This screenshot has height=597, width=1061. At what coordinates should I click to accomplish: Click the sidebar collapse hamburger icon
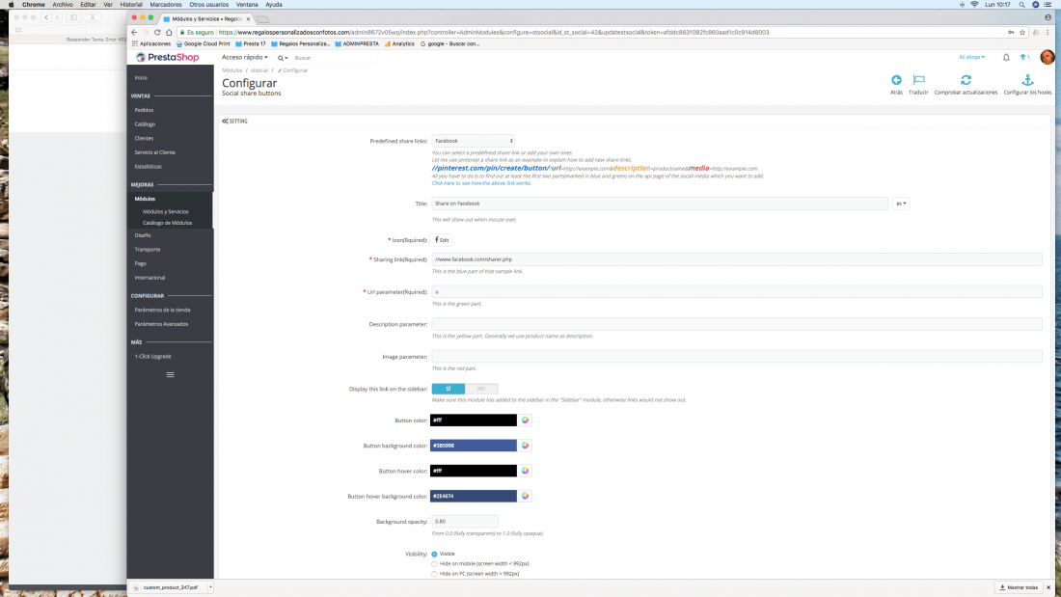click(171, 375)
